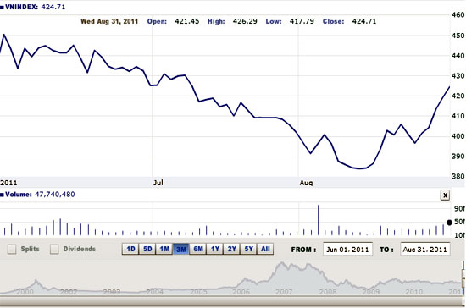
Task: Click the bottom horizontal scrollbar
Action: [x=232, y=302]
